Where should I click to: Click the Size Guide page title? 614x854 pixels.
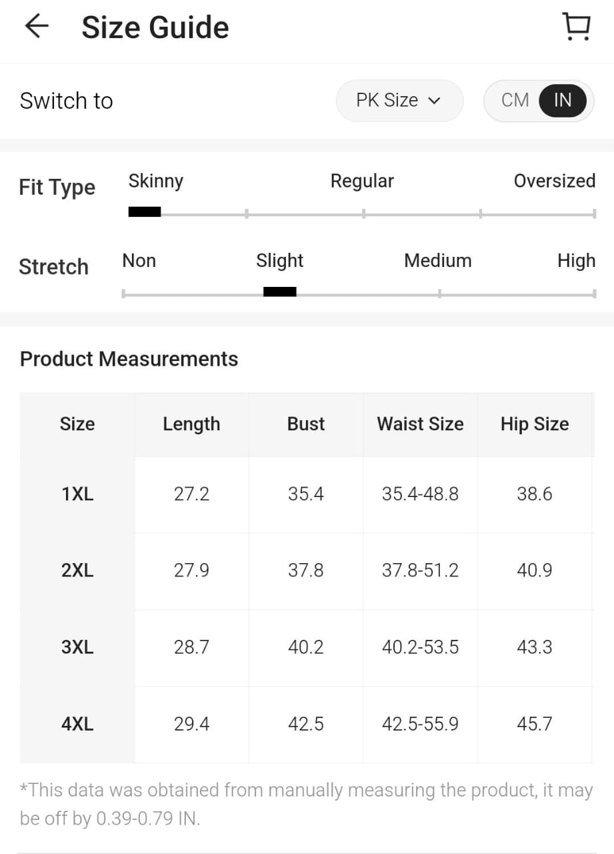[x=155, y=27]
